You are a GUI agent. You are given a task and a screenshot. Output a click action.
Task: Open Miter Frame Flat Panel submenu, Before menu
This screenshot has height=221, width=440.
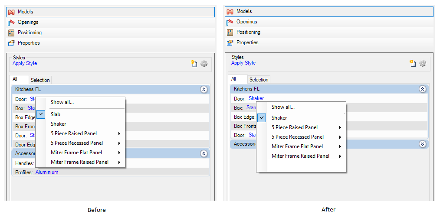tap(80, 153)
